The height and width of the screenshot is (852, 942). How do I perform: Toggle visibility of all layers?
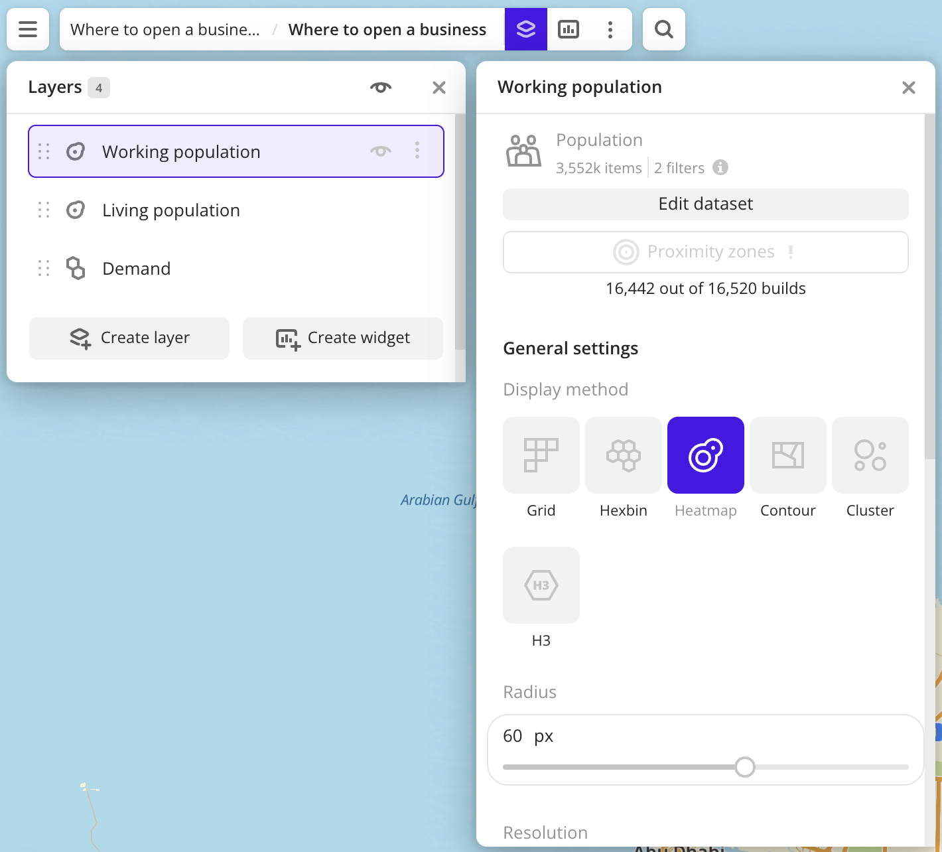coord(381,88)
